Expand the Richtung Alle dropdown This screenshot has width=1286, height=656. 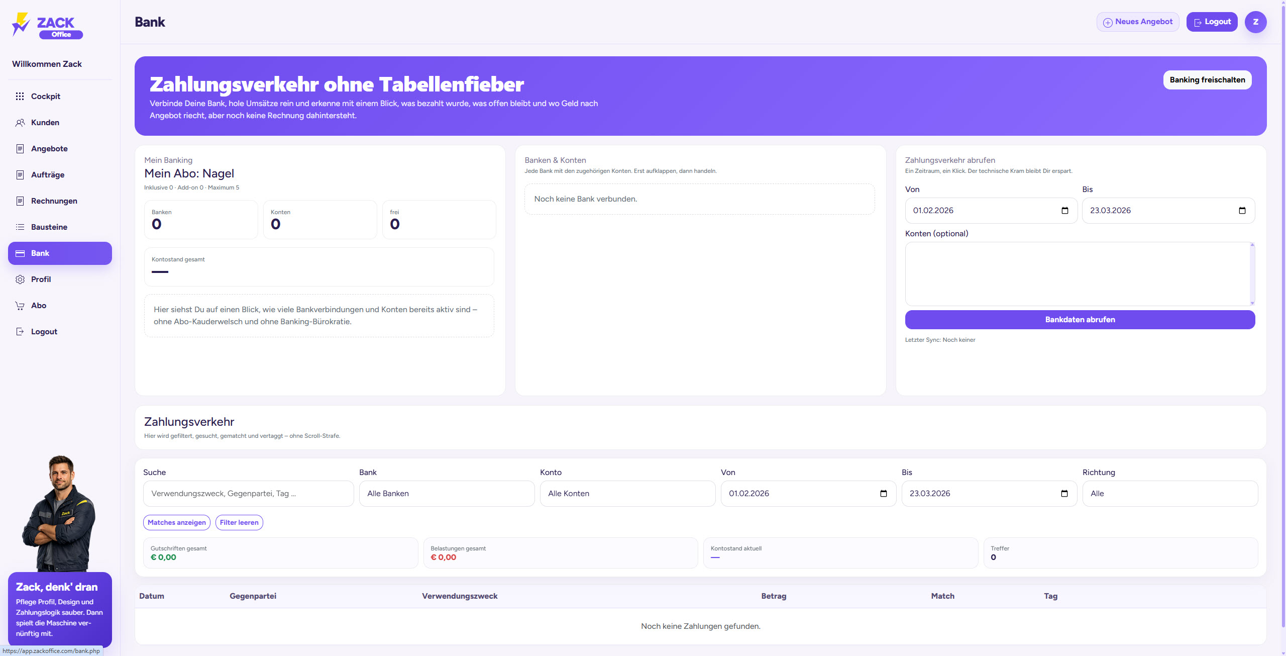1170,494
